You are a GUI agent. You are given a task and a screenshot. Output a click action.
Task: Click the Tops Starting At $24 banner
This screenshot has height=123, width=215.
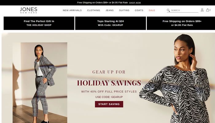(111, 23)
